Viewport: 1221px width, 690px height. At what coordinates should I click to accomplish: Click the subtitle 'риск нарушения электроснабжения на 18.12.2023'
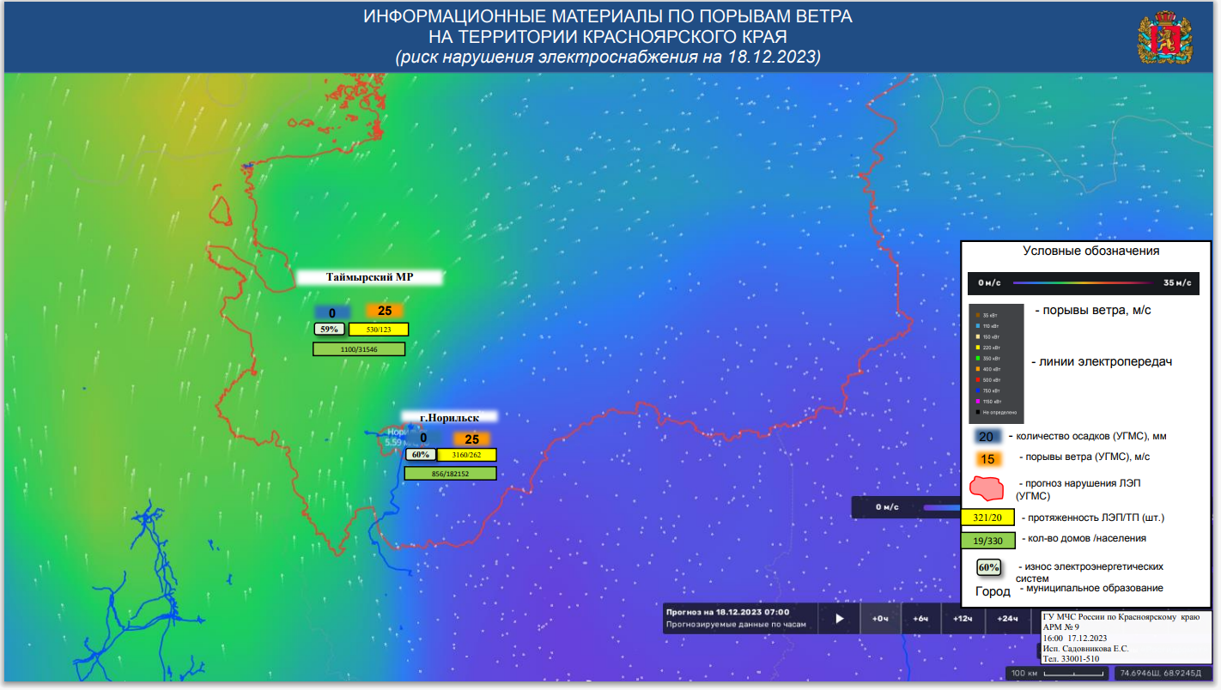(607, 57)
